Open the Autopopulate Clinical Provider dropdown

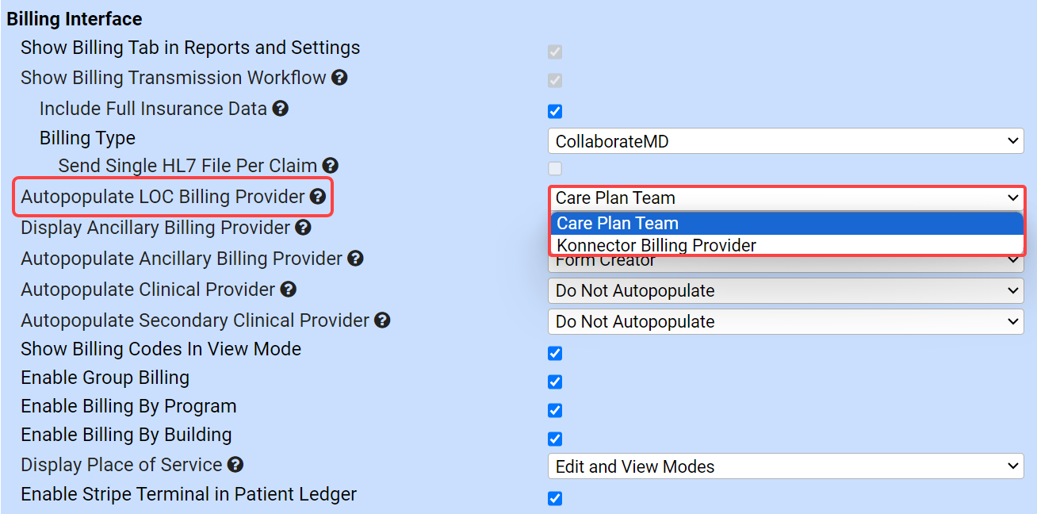click(785, 291)
